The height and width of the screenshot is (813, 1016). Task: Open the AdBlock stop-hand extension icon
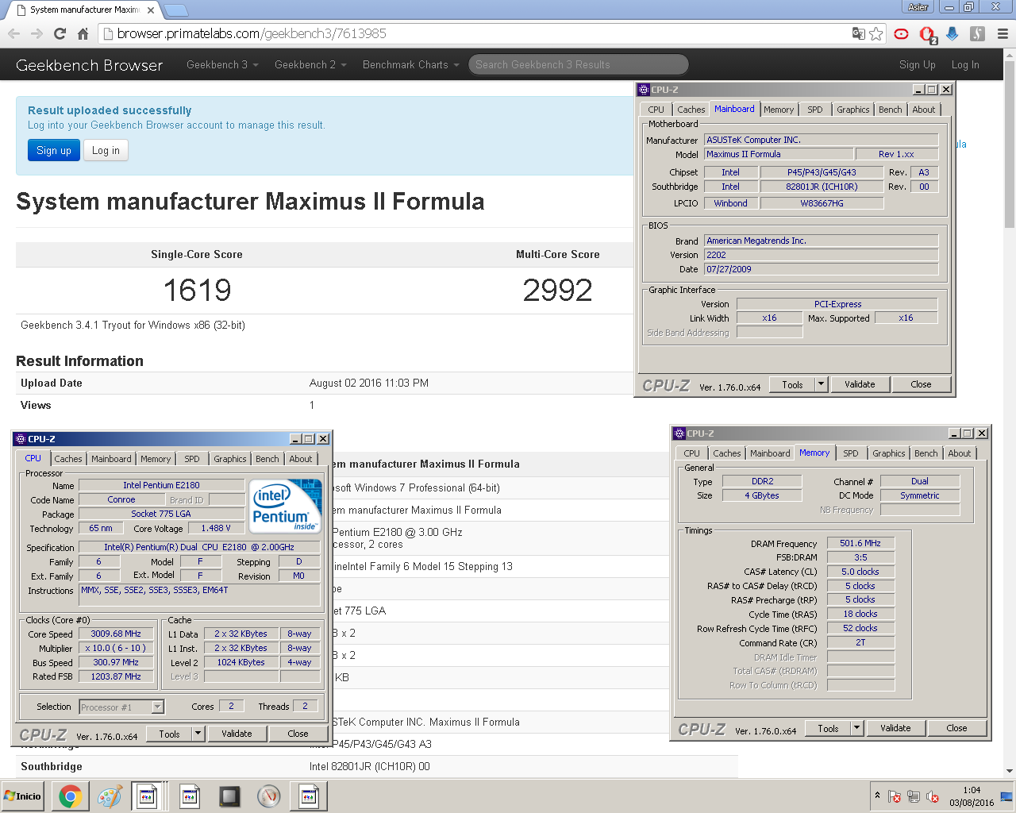[x=927, y=34]
